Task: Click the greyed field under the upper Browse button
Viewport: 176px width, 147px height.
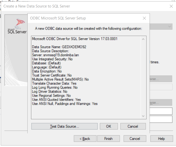Action: [x=161, y=87]
